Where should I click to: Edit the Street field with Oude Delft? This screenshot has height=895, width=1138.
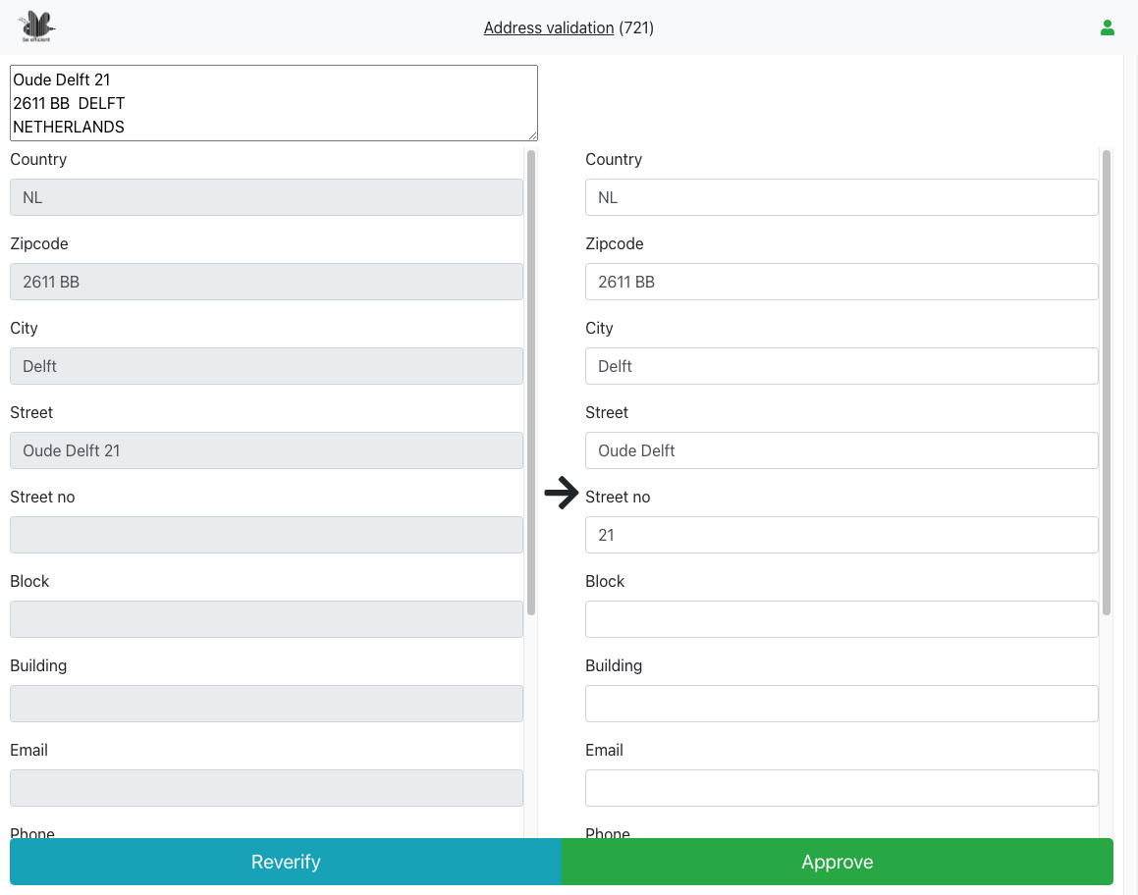pyautogui.click(x=840, y=450)
